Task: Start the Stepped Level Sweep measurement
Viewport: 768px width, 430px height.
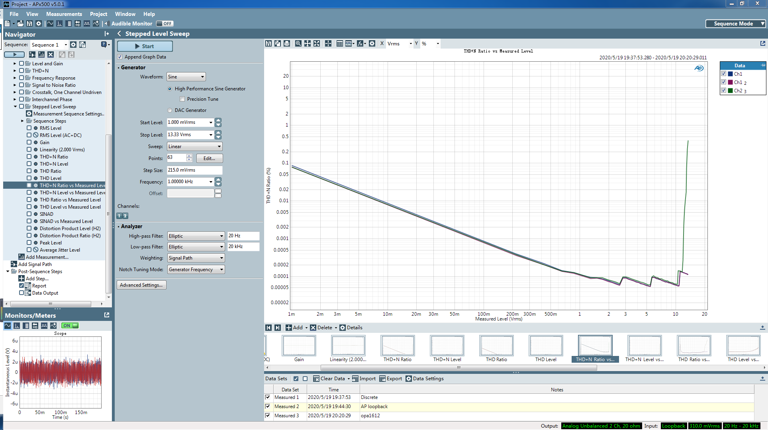Action: pos(145,46)
